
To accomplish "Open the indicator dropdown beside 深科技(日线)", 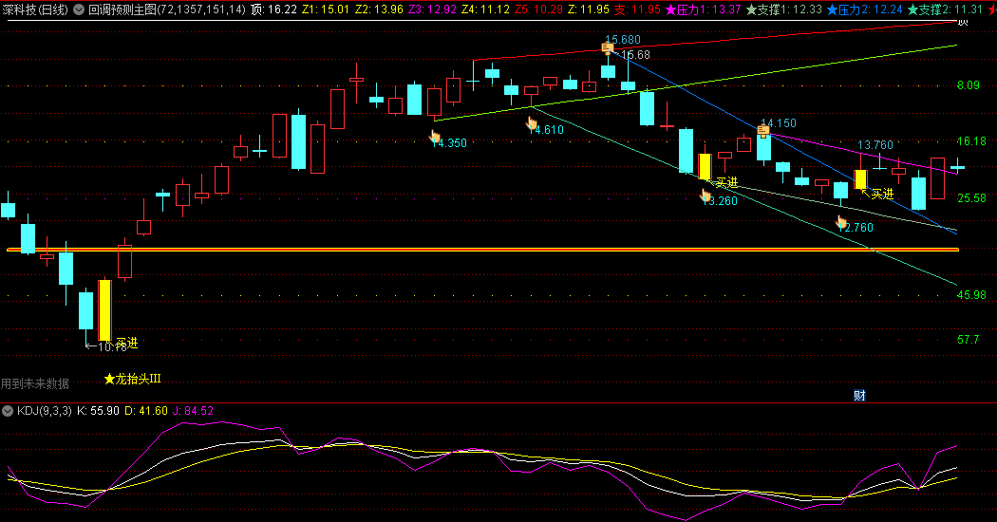I will click(79, 9).
